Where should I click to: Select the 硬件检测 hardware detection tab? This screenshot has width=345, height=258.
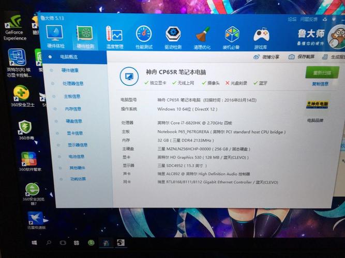[x=85, y=37]
